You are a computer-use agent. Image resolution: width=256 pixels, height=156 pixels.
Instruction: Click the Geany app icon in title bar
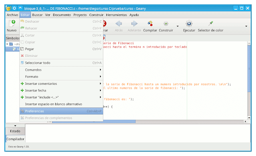point(8,8)
